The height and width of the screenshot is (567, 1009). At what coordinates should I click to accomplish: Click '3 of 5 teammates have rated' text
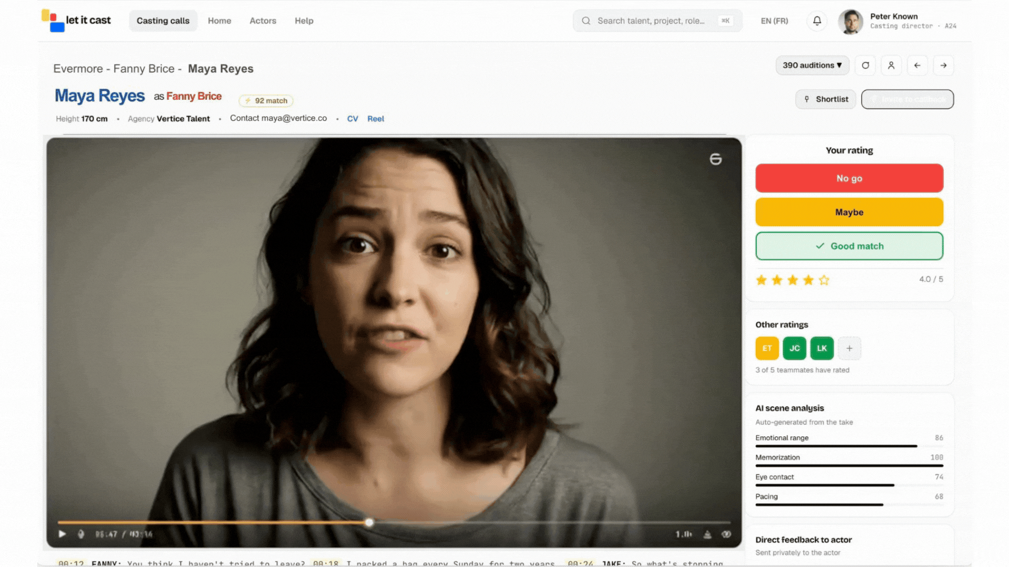802,370
